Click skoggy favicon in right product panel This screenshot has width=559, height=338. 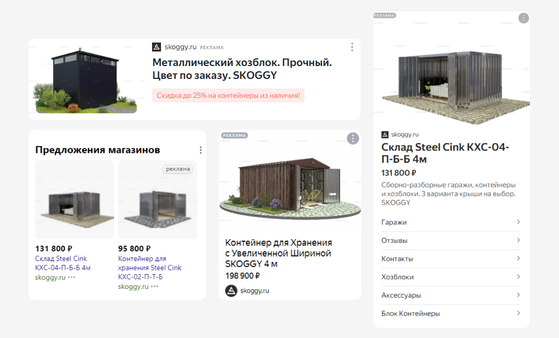click(385, 134)
